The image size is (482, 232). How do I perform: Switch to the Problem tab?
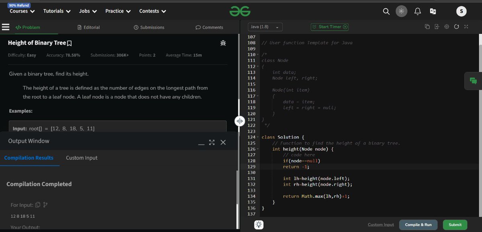(27, 27)
